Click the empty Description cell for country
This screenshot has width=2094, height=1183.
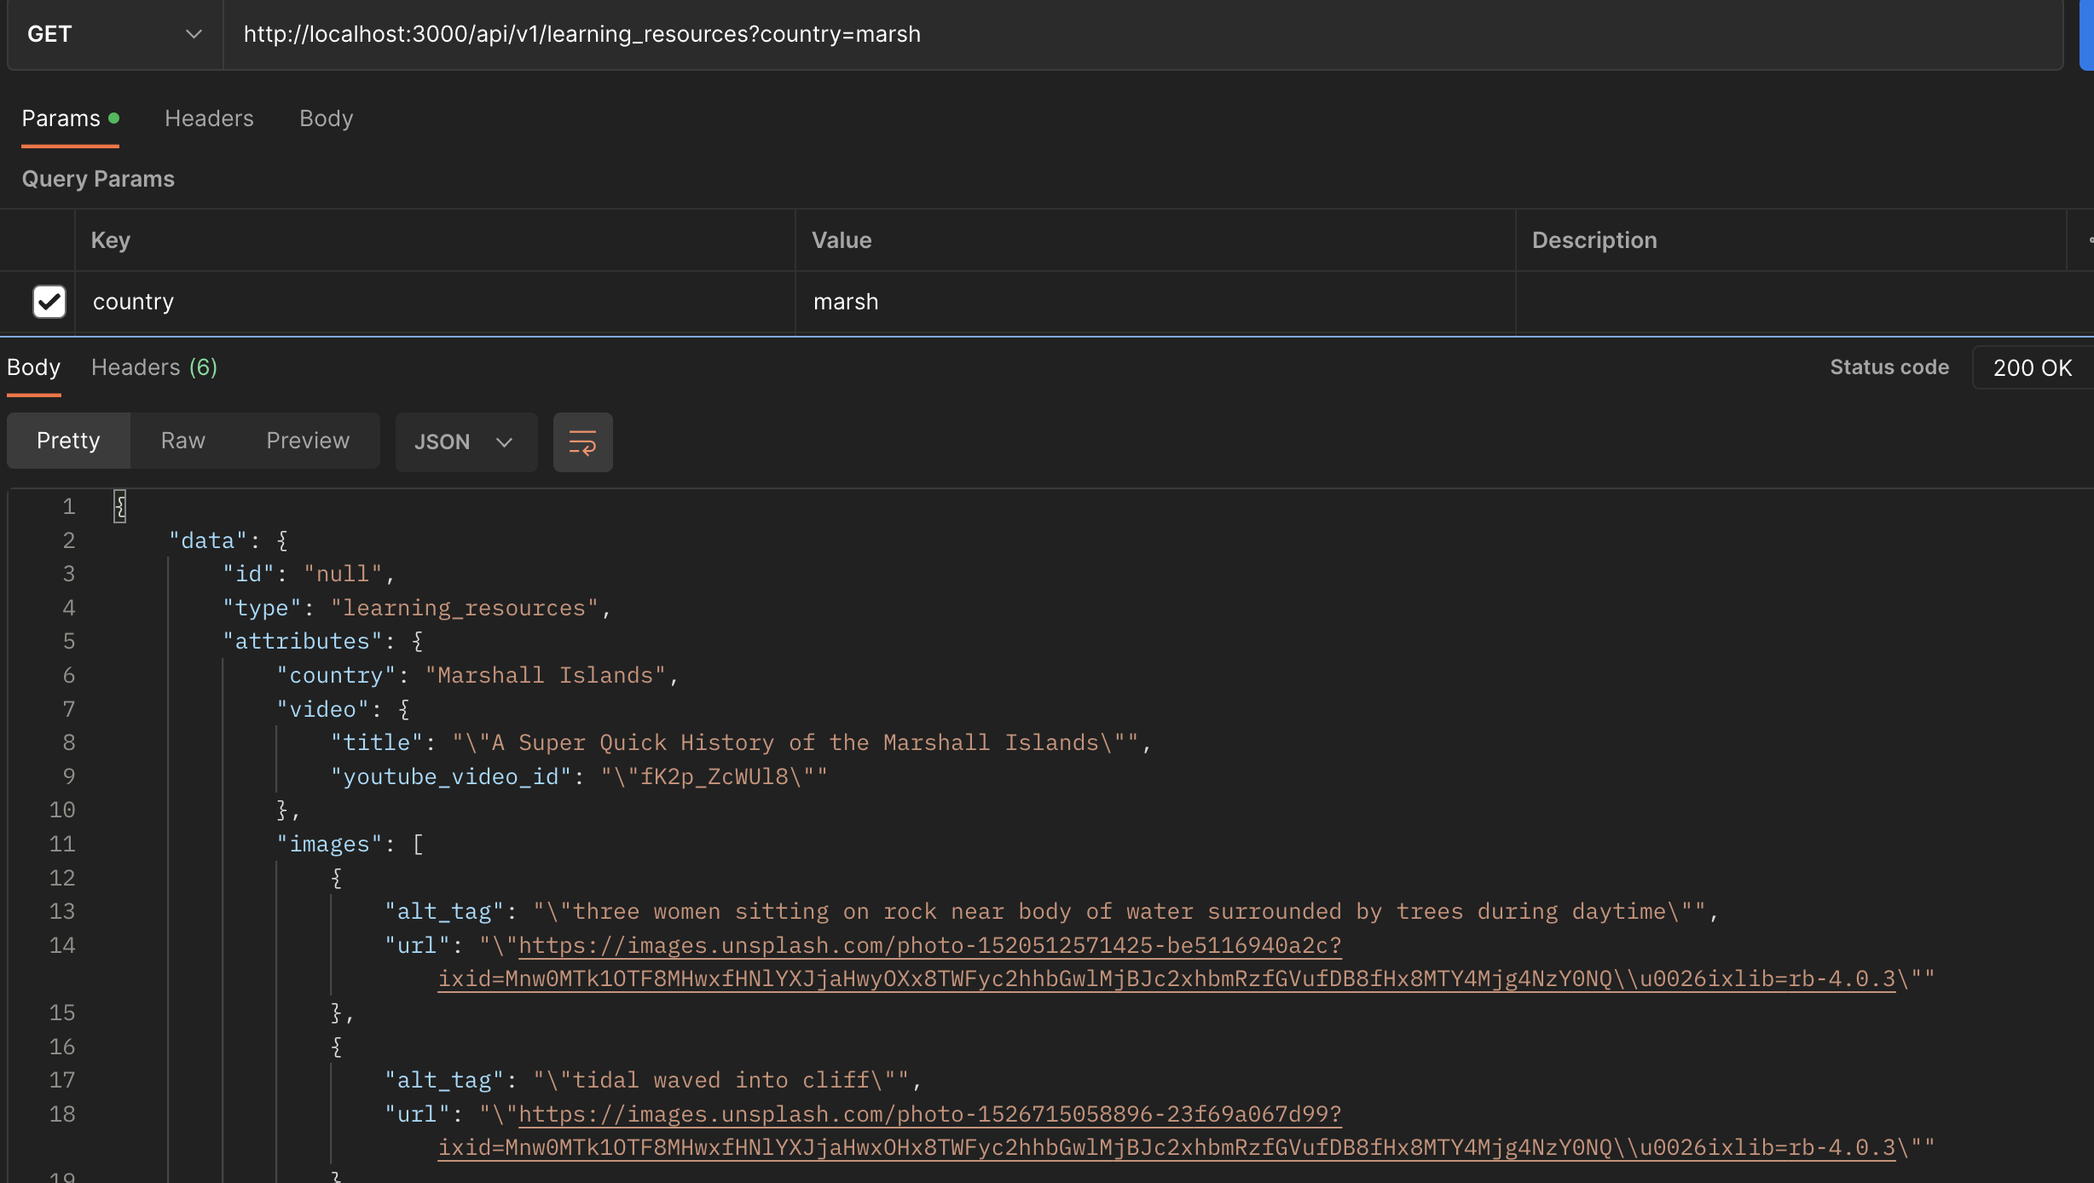(x=1790, y=302)
